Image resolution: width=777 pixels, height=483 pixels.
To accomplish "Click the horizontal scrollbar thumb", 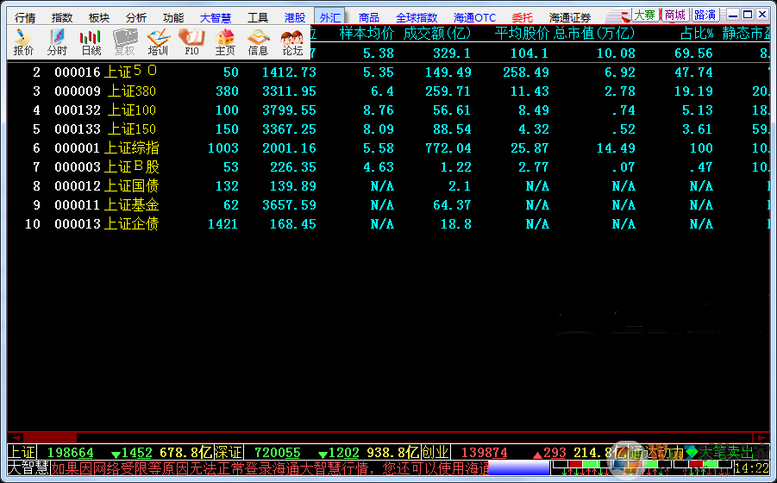I will click(49, 438).
